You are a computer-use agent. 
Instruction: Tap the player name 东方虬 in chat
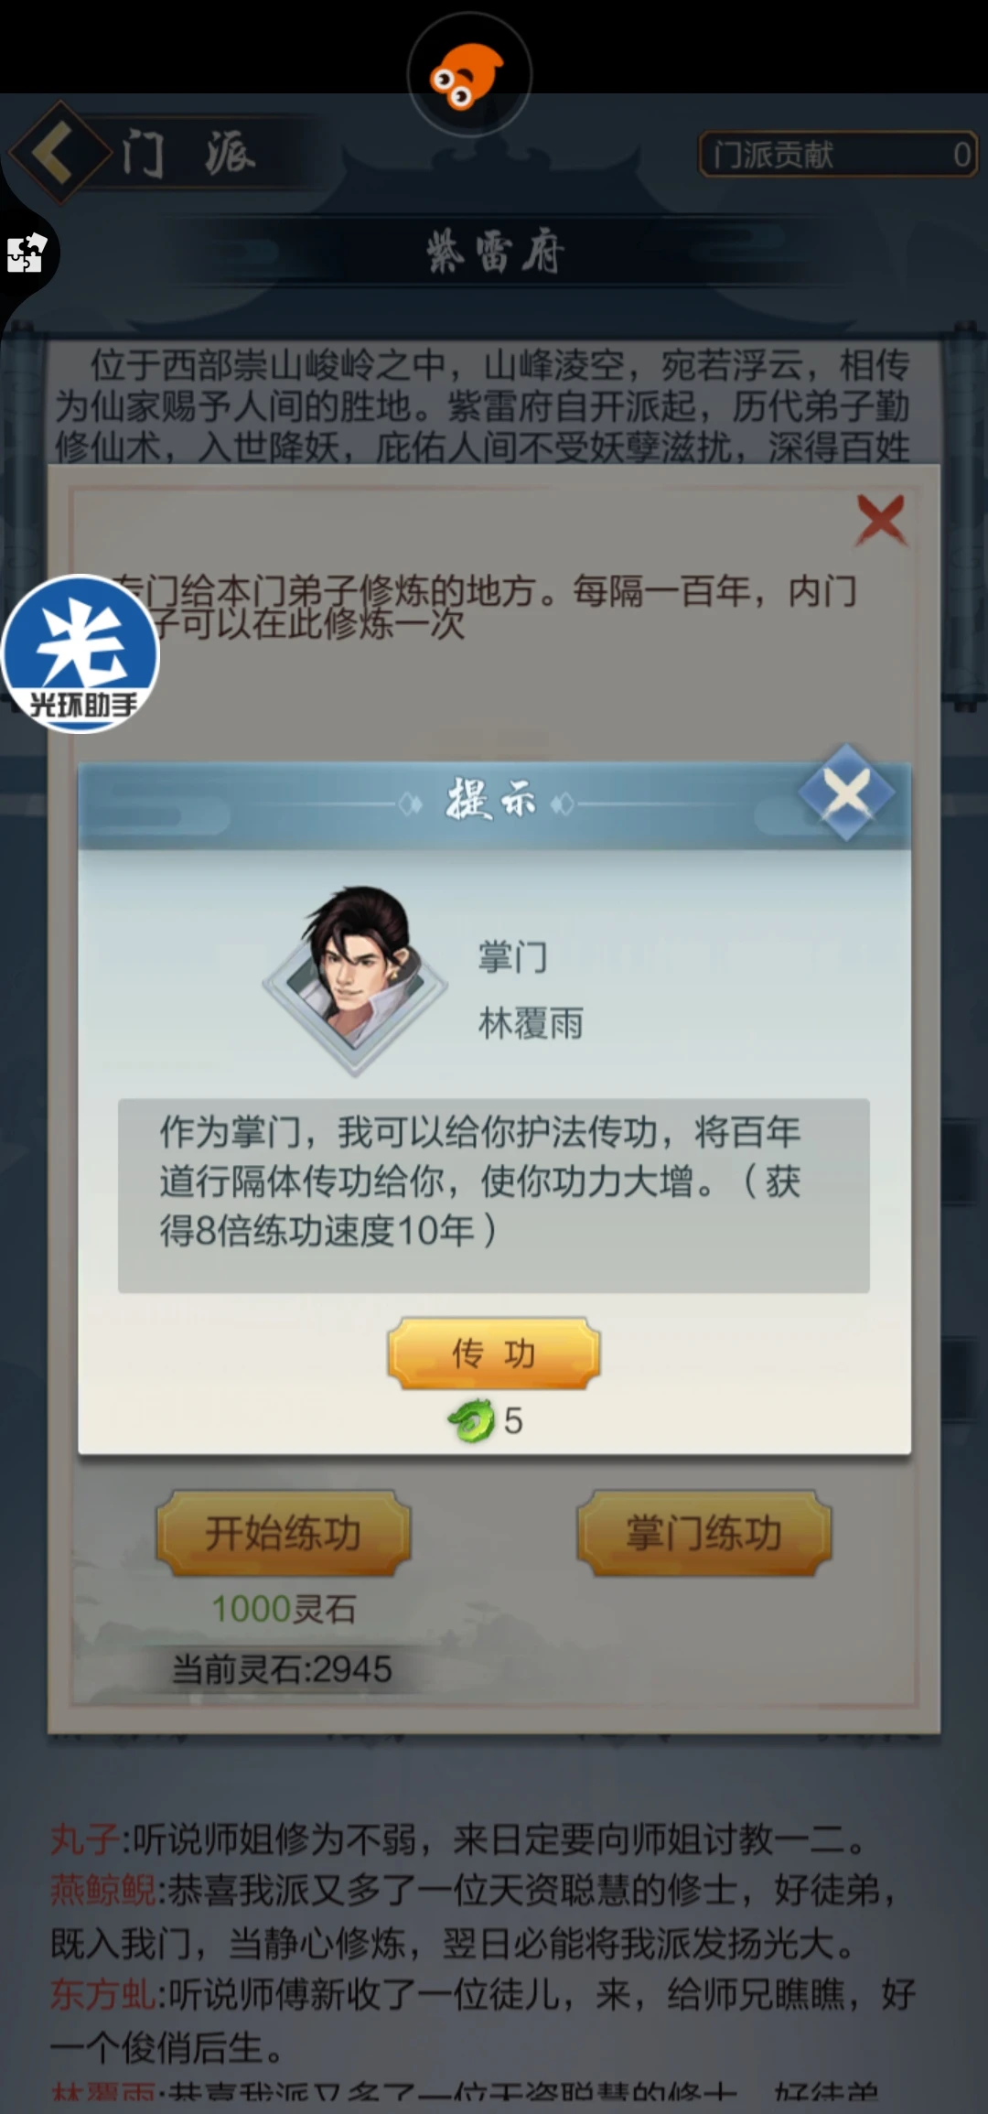(x=102, y=1993)
